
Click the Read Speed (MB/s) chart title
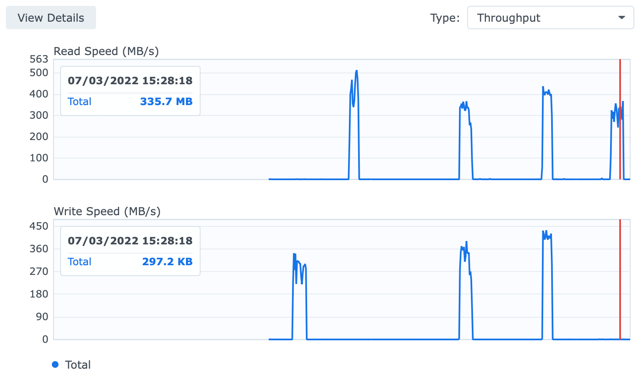(106, 51)
